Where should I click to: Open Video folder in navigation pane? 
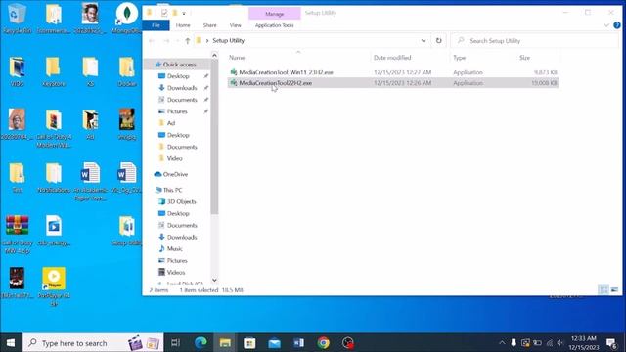174,158
